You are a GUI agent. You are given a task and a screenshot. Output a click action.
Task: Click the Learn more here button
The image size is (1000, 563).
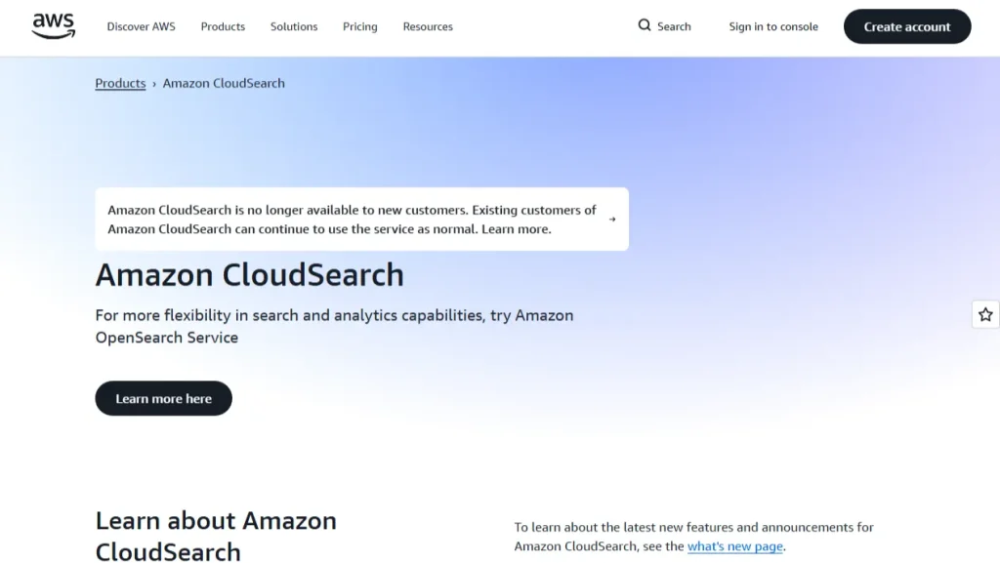click(x=163, y=399)
